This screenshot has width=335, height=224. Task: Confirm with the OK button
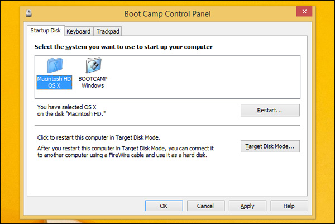(x=164, y=206)
